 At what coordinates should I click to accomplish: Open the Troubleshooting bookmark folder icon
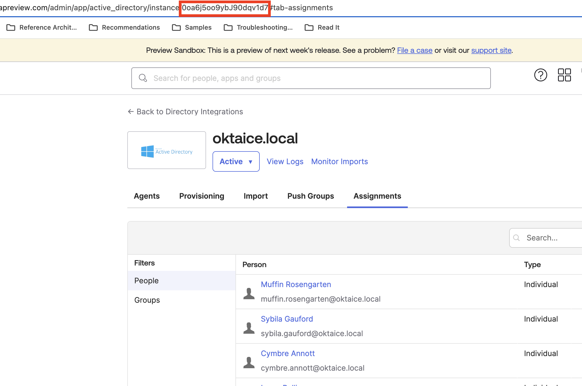pos(228,27)
